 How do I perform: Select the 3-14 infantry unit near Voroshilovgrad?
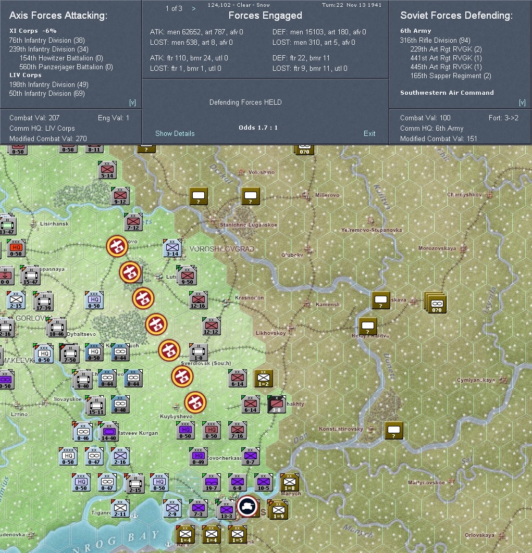click(x=172, y=248)
